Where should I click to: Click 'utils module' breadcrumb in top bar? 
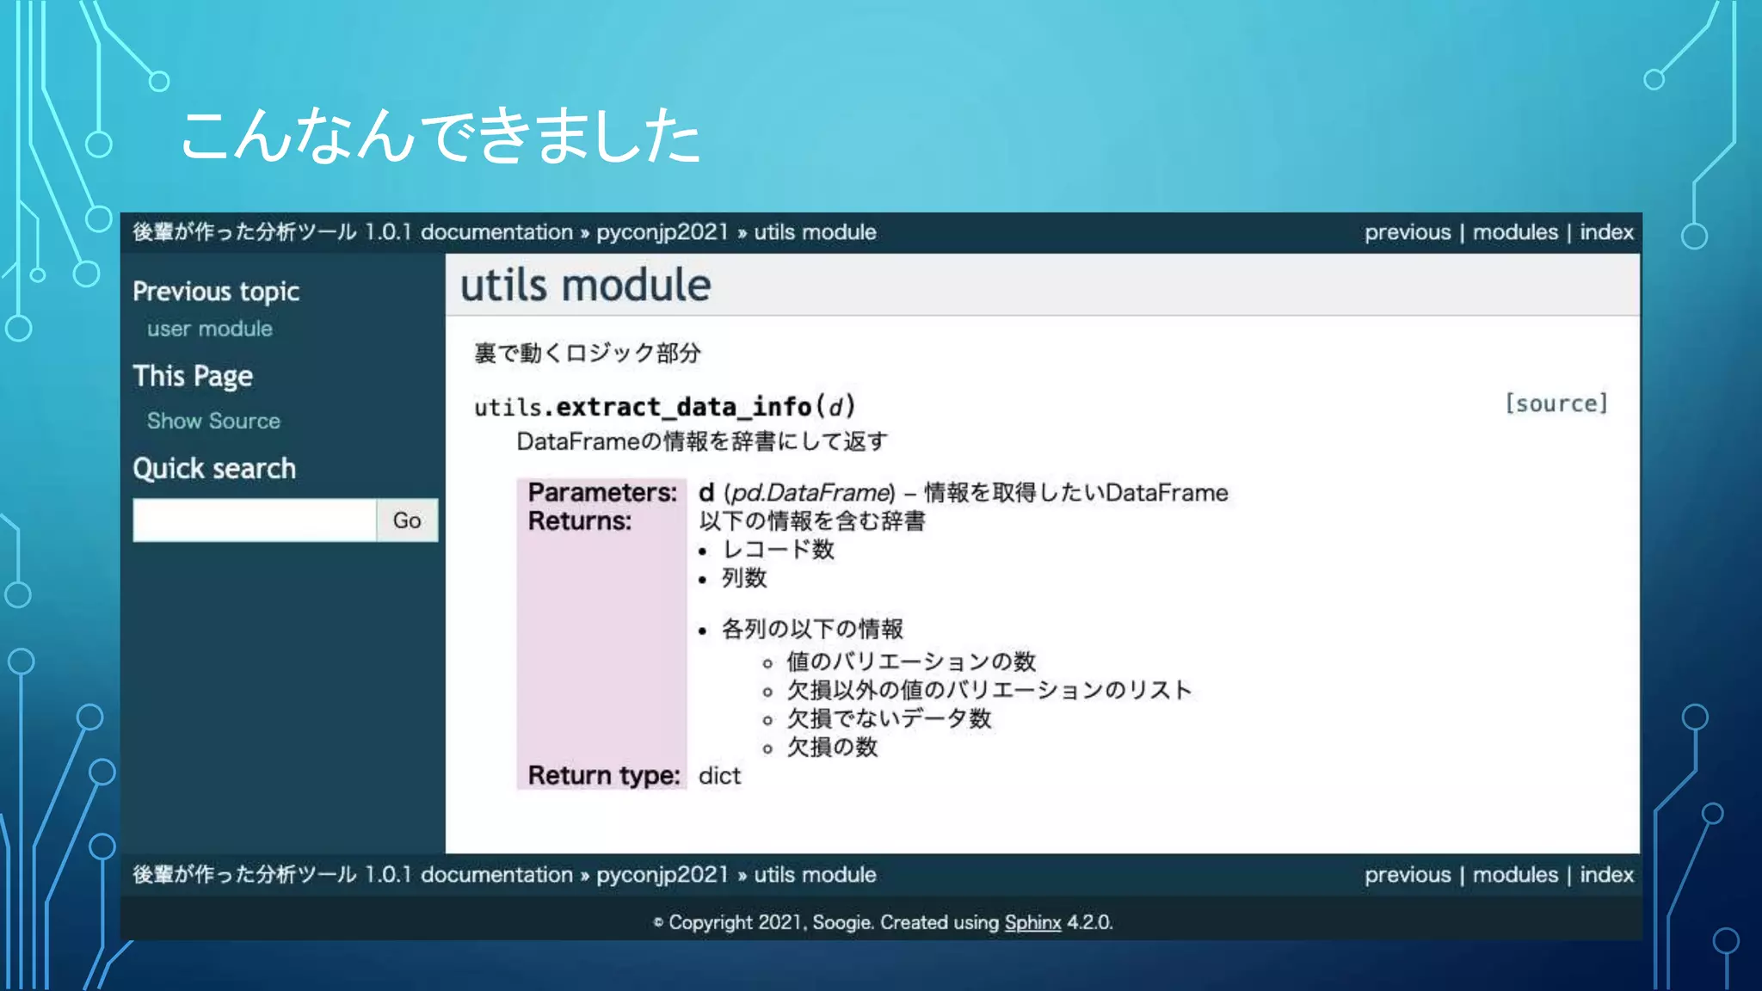pyautogui.click(x=815, y=232)
